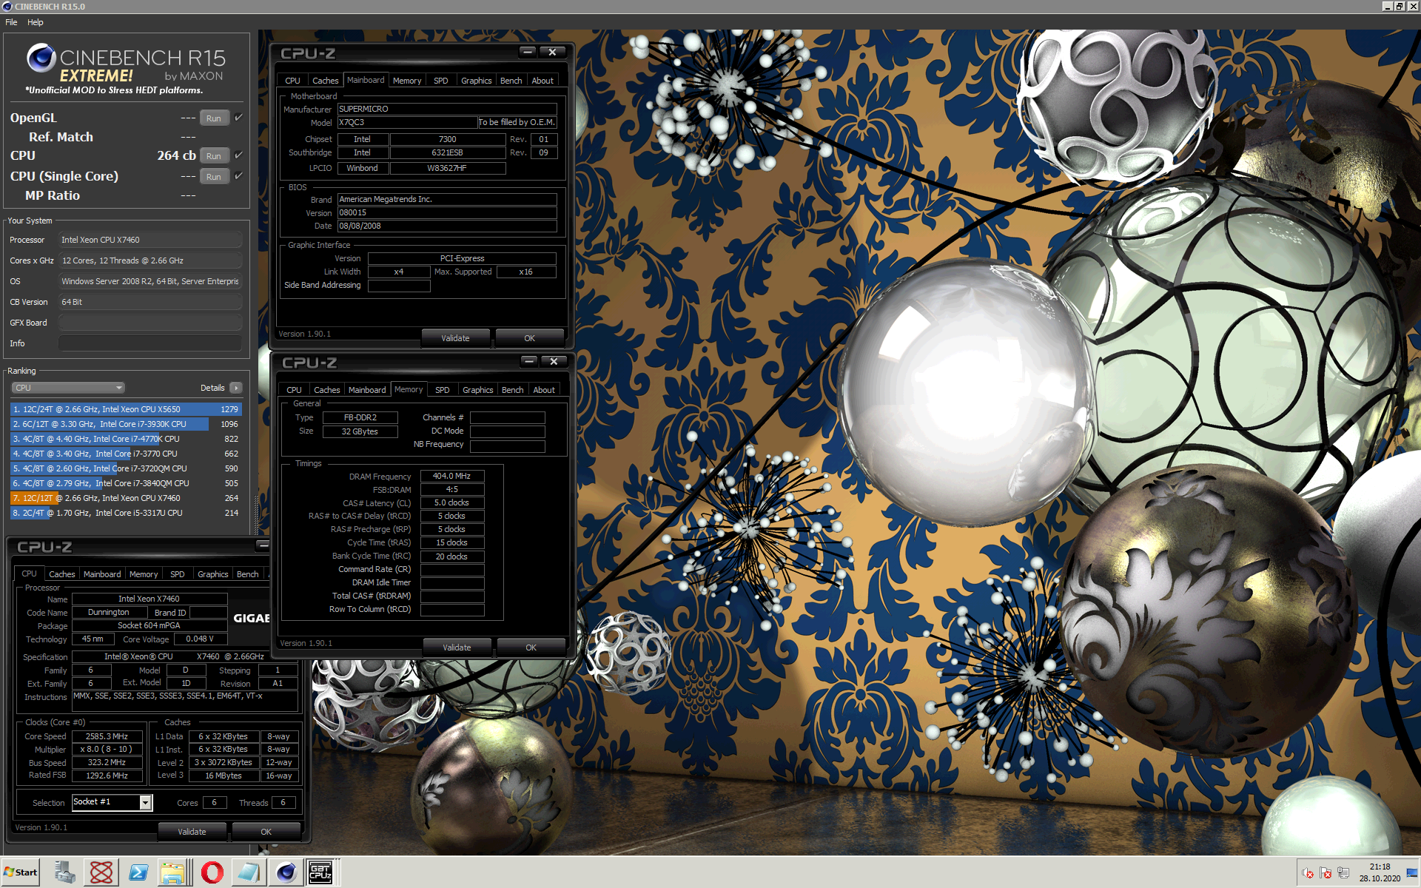1421x888 pixels.
Task: Toggle the CPU (Single Core) checkbox
Action: pyautogui.click(x=238, y=176)
